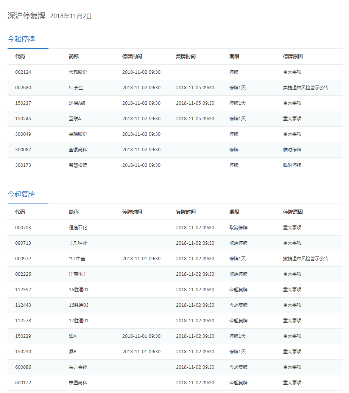This screenshot has width=349, height=393.
Task: Open stock code 600122 宏图高科
Action: pos(23,383)
